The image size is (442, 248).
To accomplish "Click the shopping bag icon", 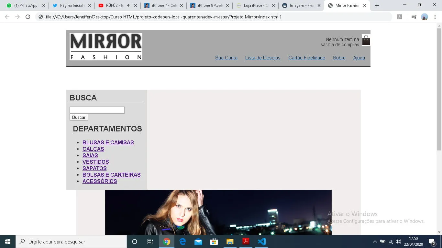I will pyautogui.click(x=366, y=40).
